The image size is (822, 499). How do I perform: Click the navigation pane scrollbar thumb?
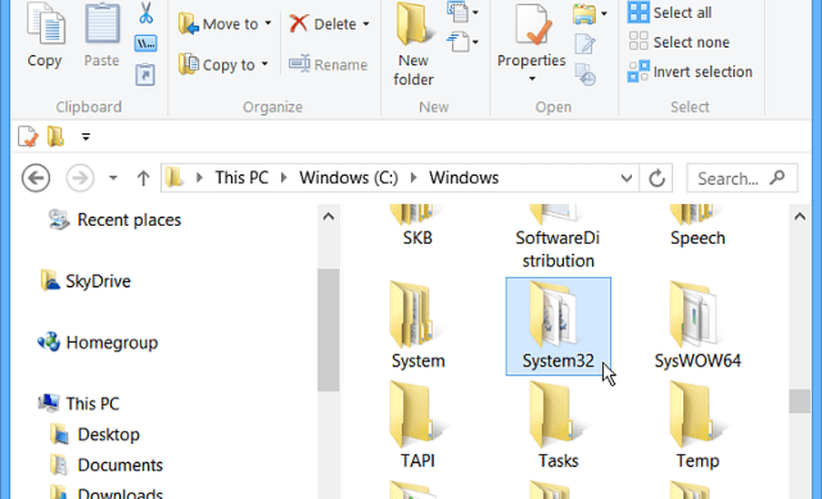pyautogui.click(x=329, y=330)
